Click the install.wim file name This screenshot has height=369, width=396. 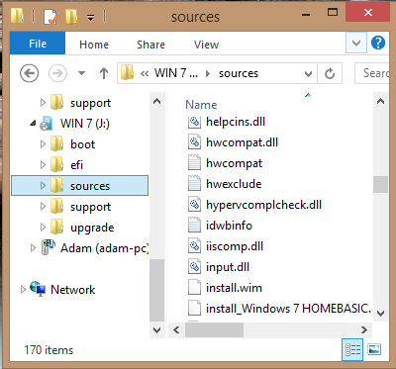(x=234, y=288)
